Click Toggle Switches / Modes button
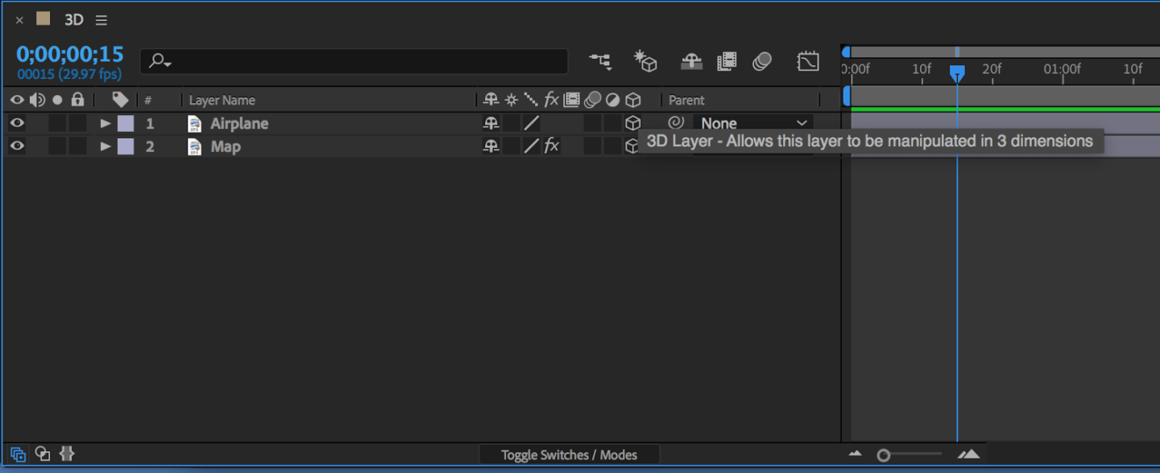Image resolution: width=1160 pixels, height=473 pixels. click(569, 454)
